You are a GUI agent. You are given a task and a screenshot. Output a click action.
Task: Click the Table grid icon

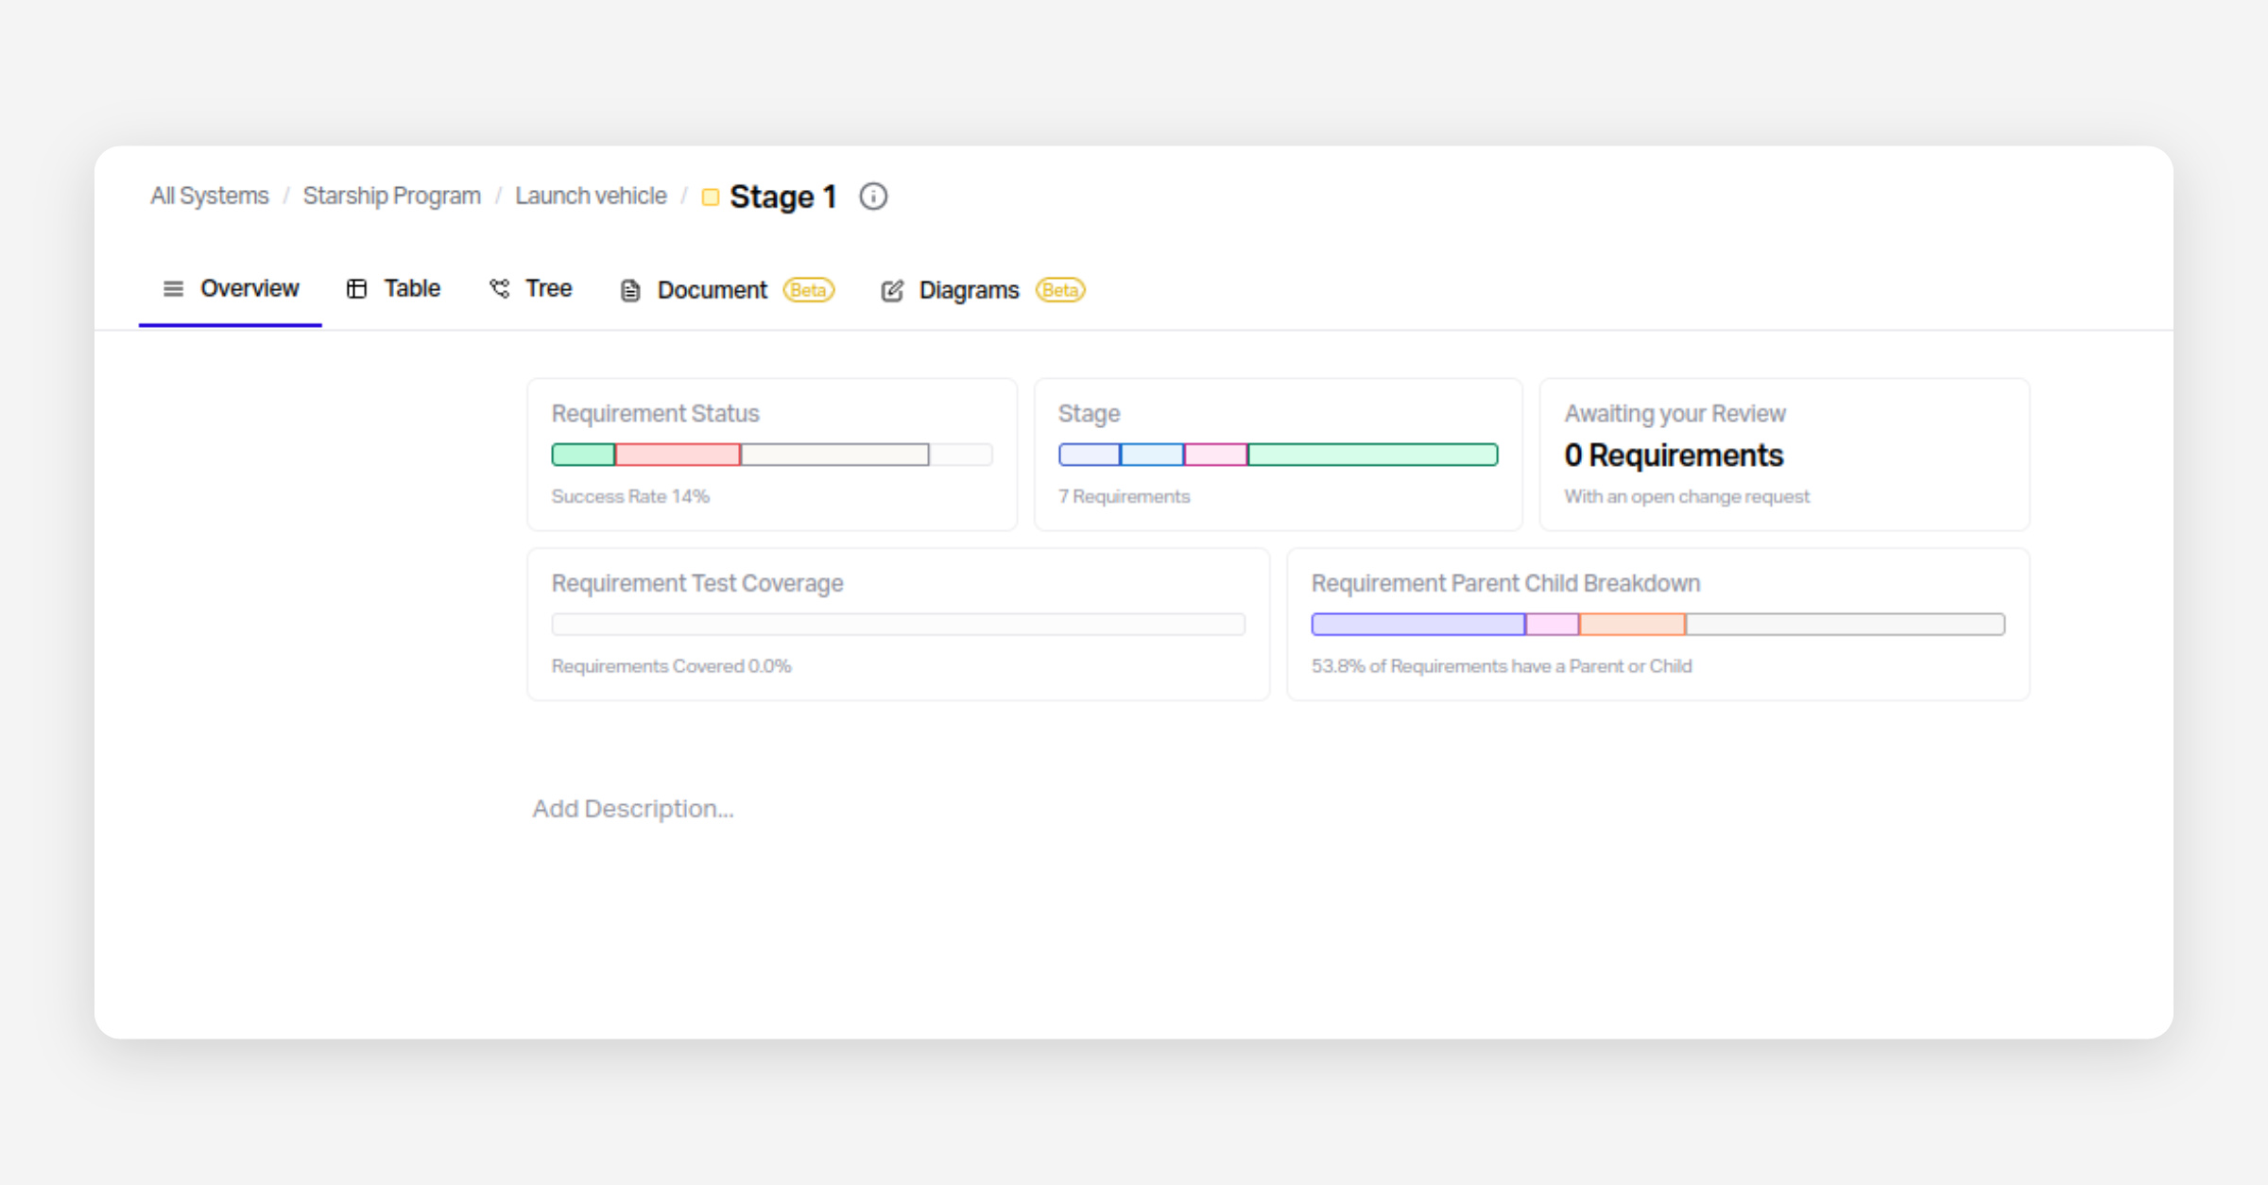356,288
